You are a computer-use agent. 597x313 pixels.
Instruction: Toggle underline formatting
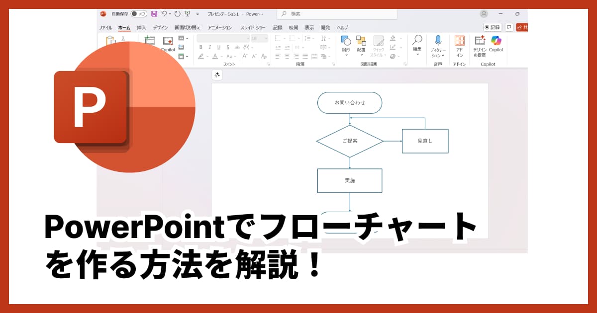tap(218, 47)
